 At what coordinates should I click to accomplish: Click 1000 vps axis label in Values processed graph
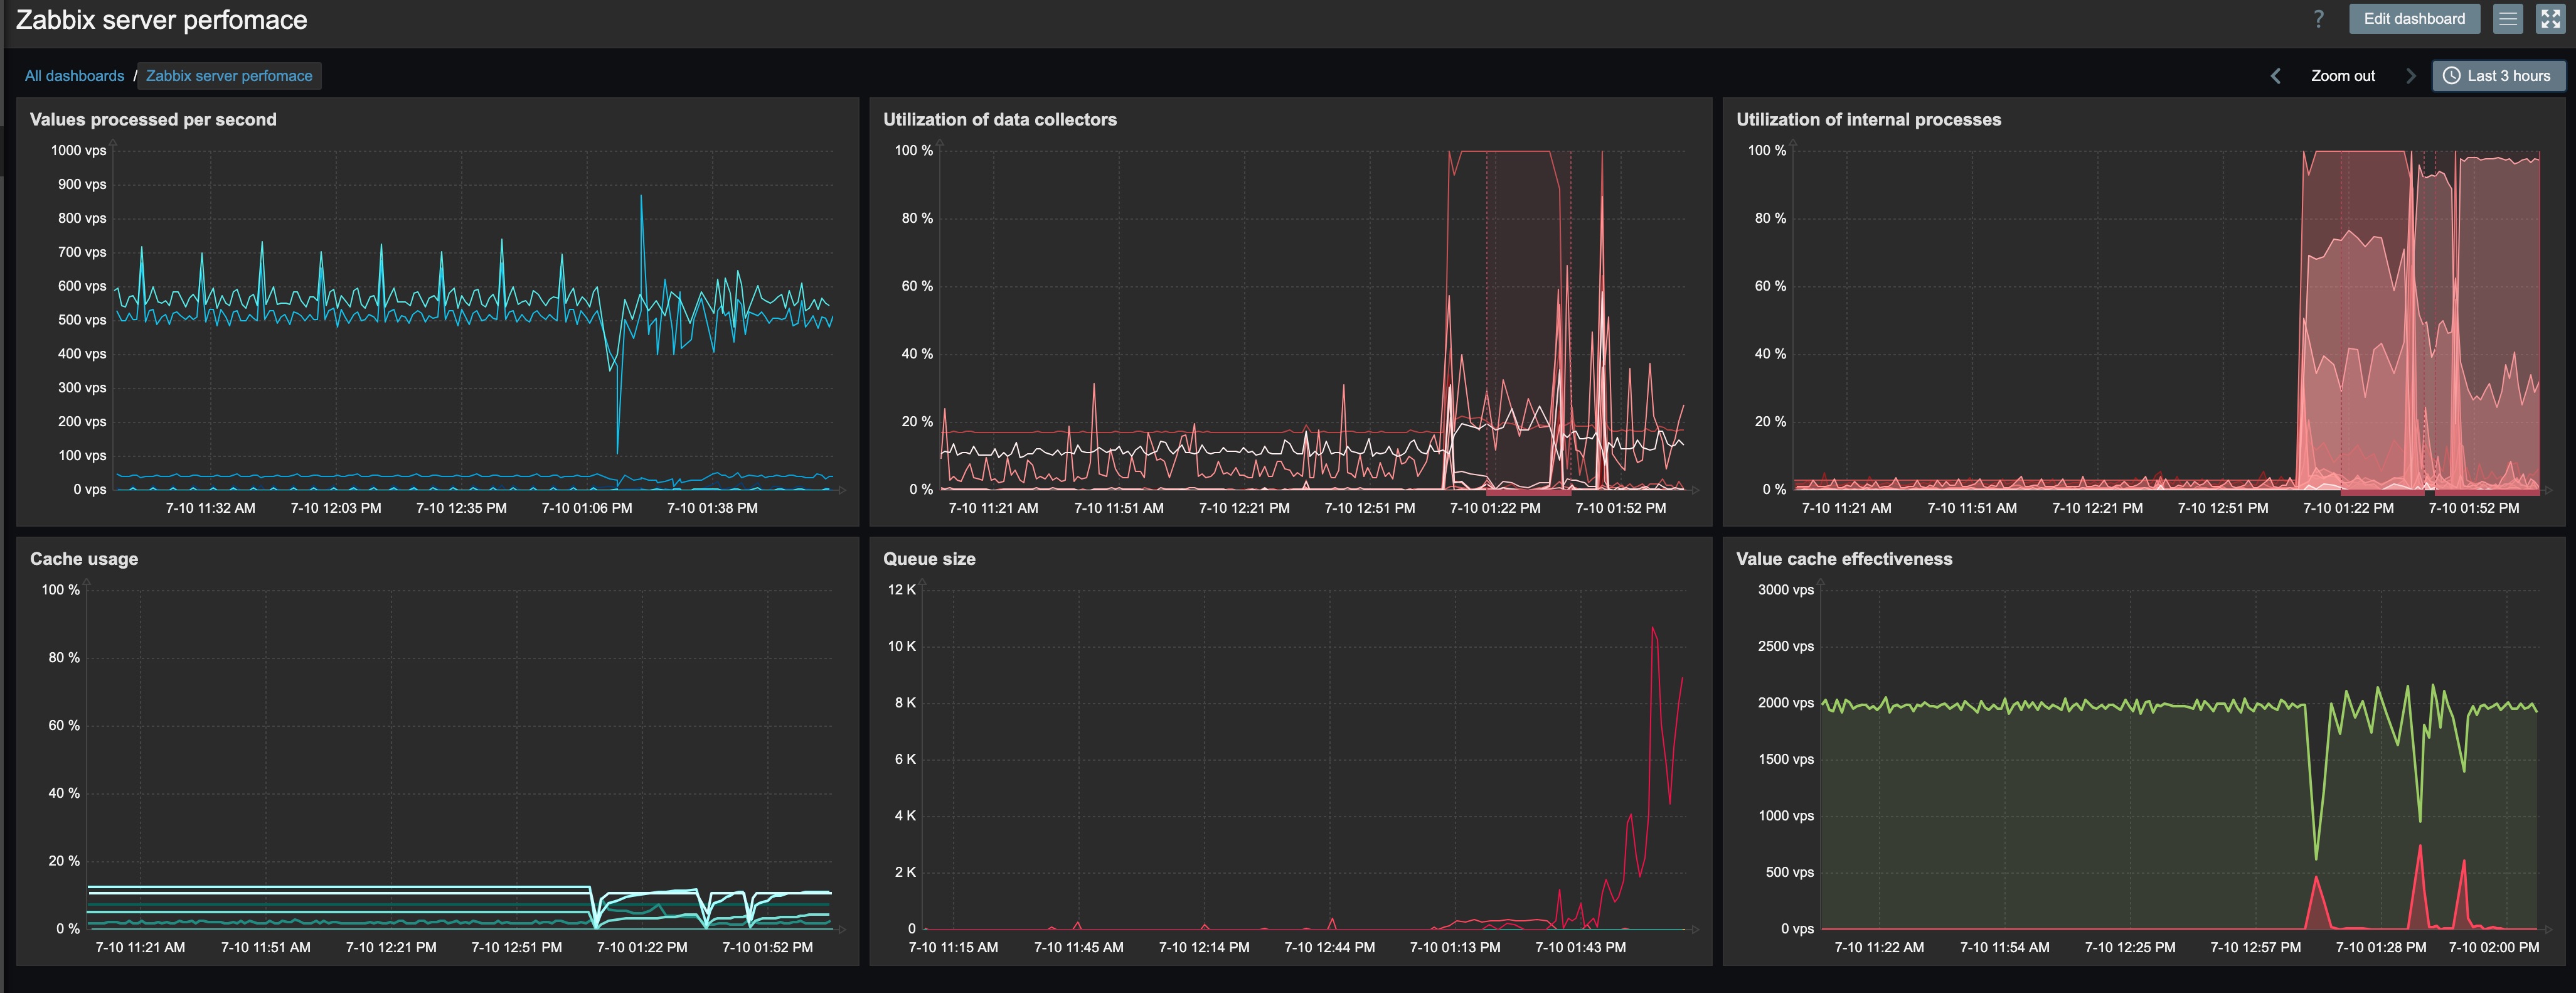(x=78, y=150)
